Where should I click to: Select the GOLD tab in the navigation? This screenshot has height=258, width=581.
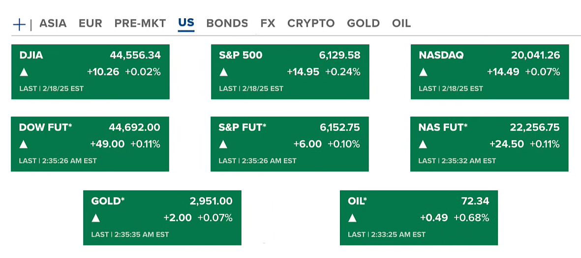[x=363, y=23]
